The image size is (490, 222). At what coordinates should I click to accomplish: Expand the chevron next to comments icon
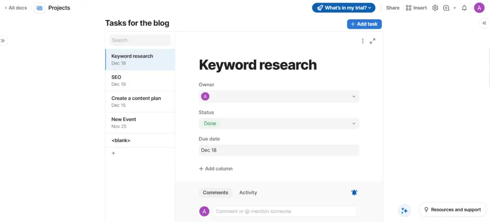click(x=454, y=8)
